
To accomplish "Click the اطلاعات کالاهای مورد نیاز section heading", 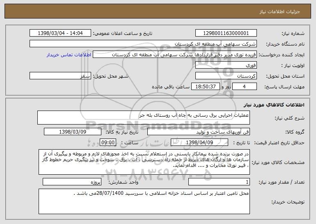I will click(274, 105).
